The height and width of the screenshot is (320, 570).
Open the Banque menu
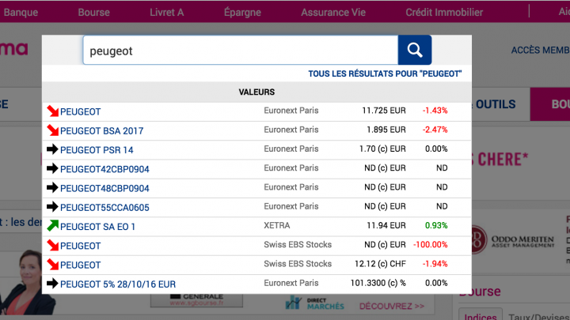[x=21, y=13]
